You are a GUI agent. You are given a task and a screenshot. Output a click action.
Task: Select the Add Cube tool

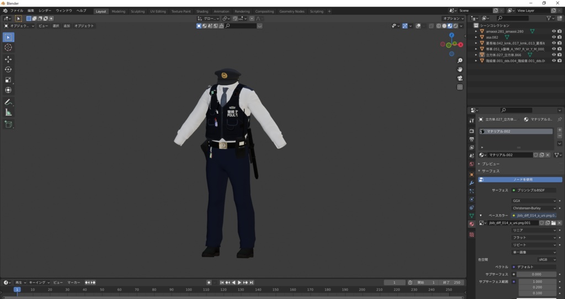tap(8, 125)
